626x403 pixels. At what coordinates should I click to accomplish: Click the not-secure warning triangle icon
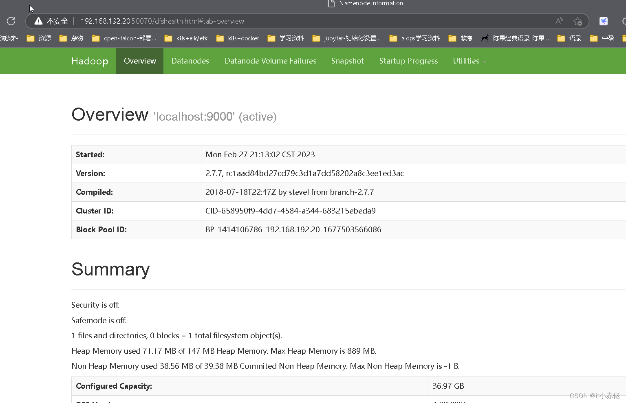(x=38, y=21)
